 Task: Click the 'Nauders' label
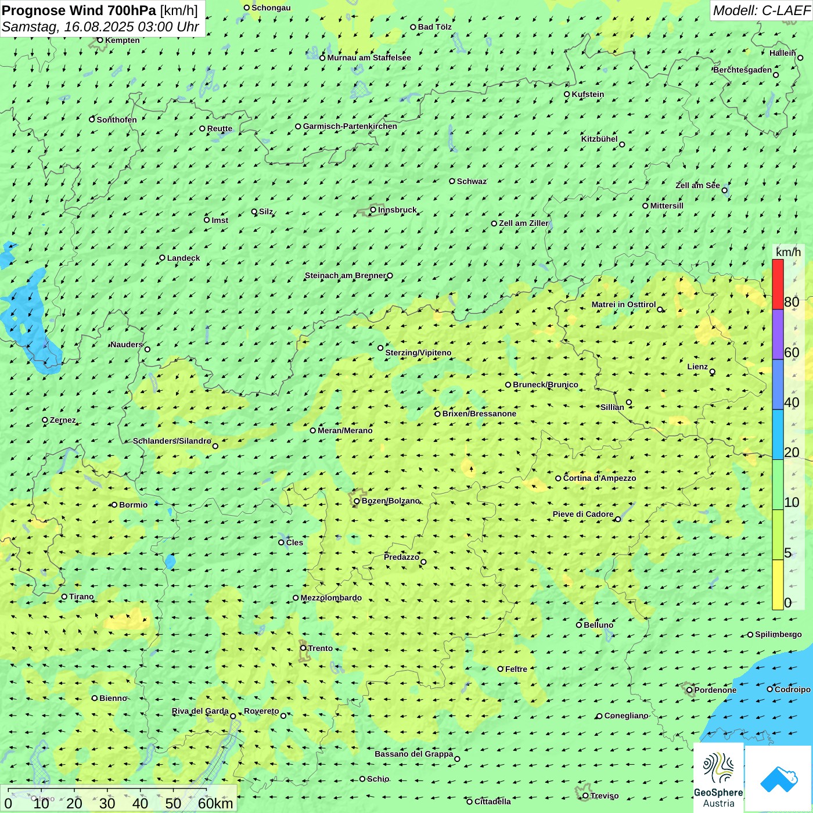pos(127,344)
